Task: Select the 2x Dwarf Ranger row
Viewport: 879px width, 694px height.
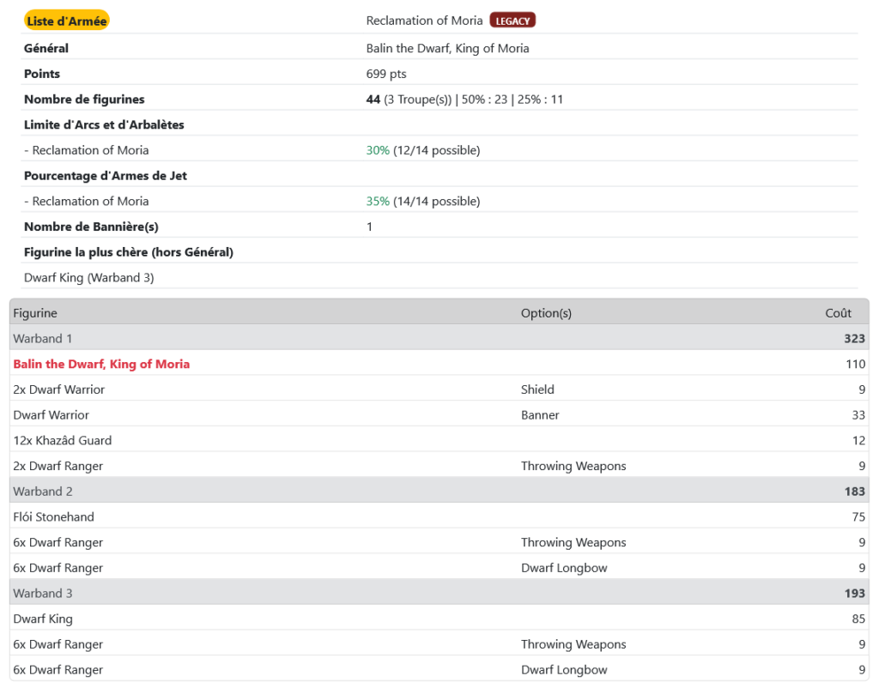Action: pos(439,466)
